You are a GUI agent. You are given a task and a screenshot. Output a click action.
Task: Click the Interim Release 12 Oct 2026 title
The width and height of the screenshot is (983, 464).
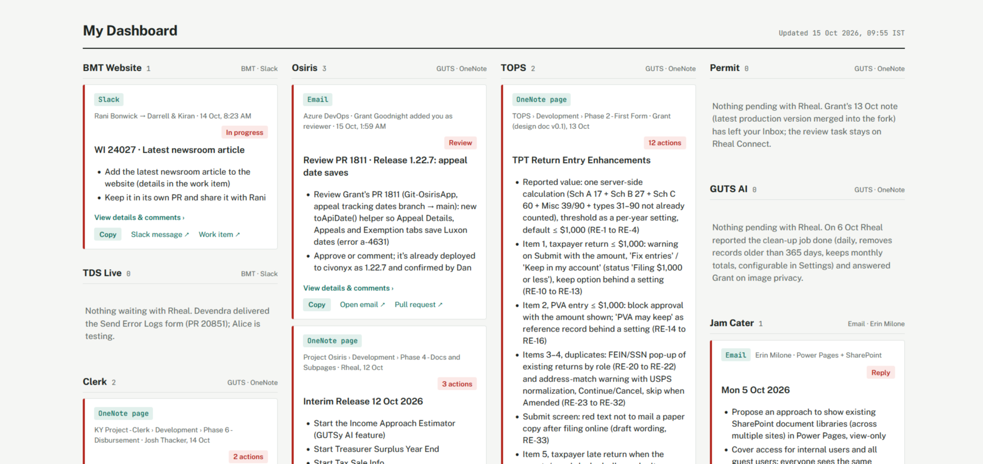363,402
